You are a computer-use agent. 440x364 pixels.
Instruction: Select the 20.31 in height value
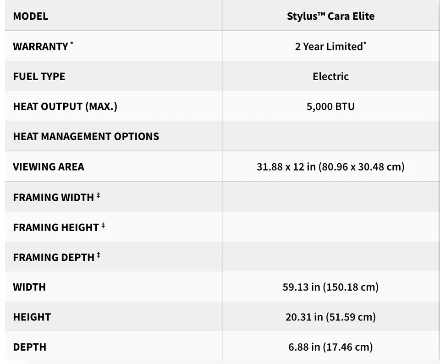(330, 317)
